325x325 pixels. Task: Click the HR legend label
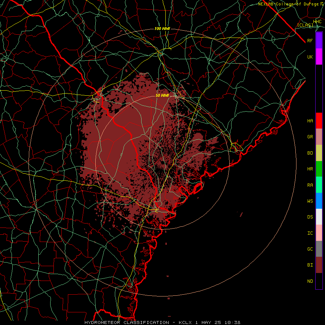tap(310, 169)
